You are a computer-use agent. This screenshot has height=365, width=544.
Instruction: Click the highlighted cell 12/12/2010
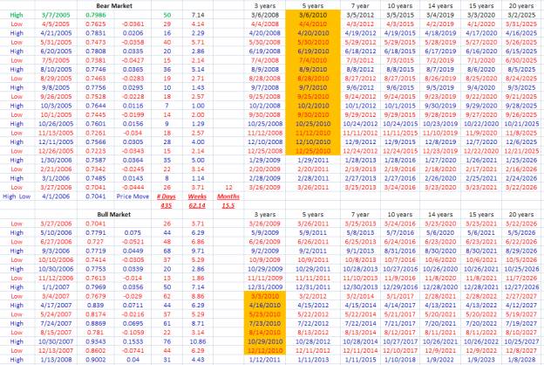click(264, 350)
